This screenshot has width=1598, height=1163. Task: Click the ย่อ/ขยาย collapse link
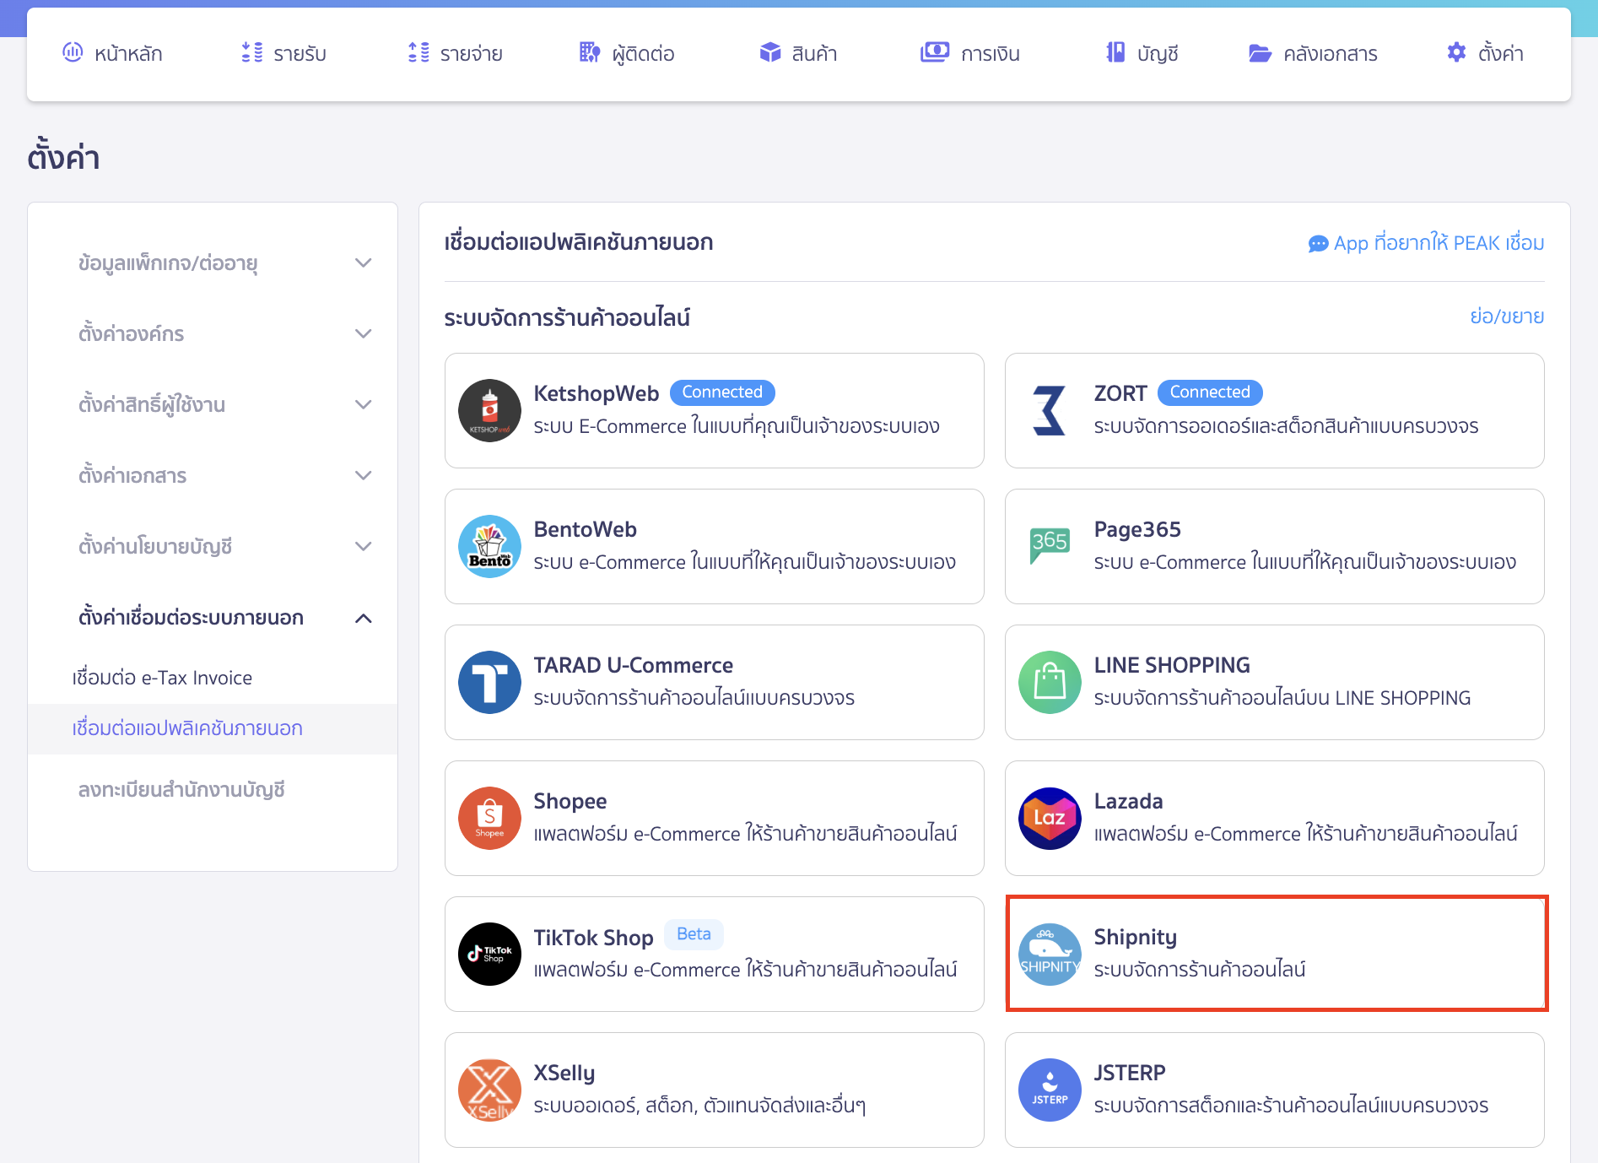[1507, 316]
